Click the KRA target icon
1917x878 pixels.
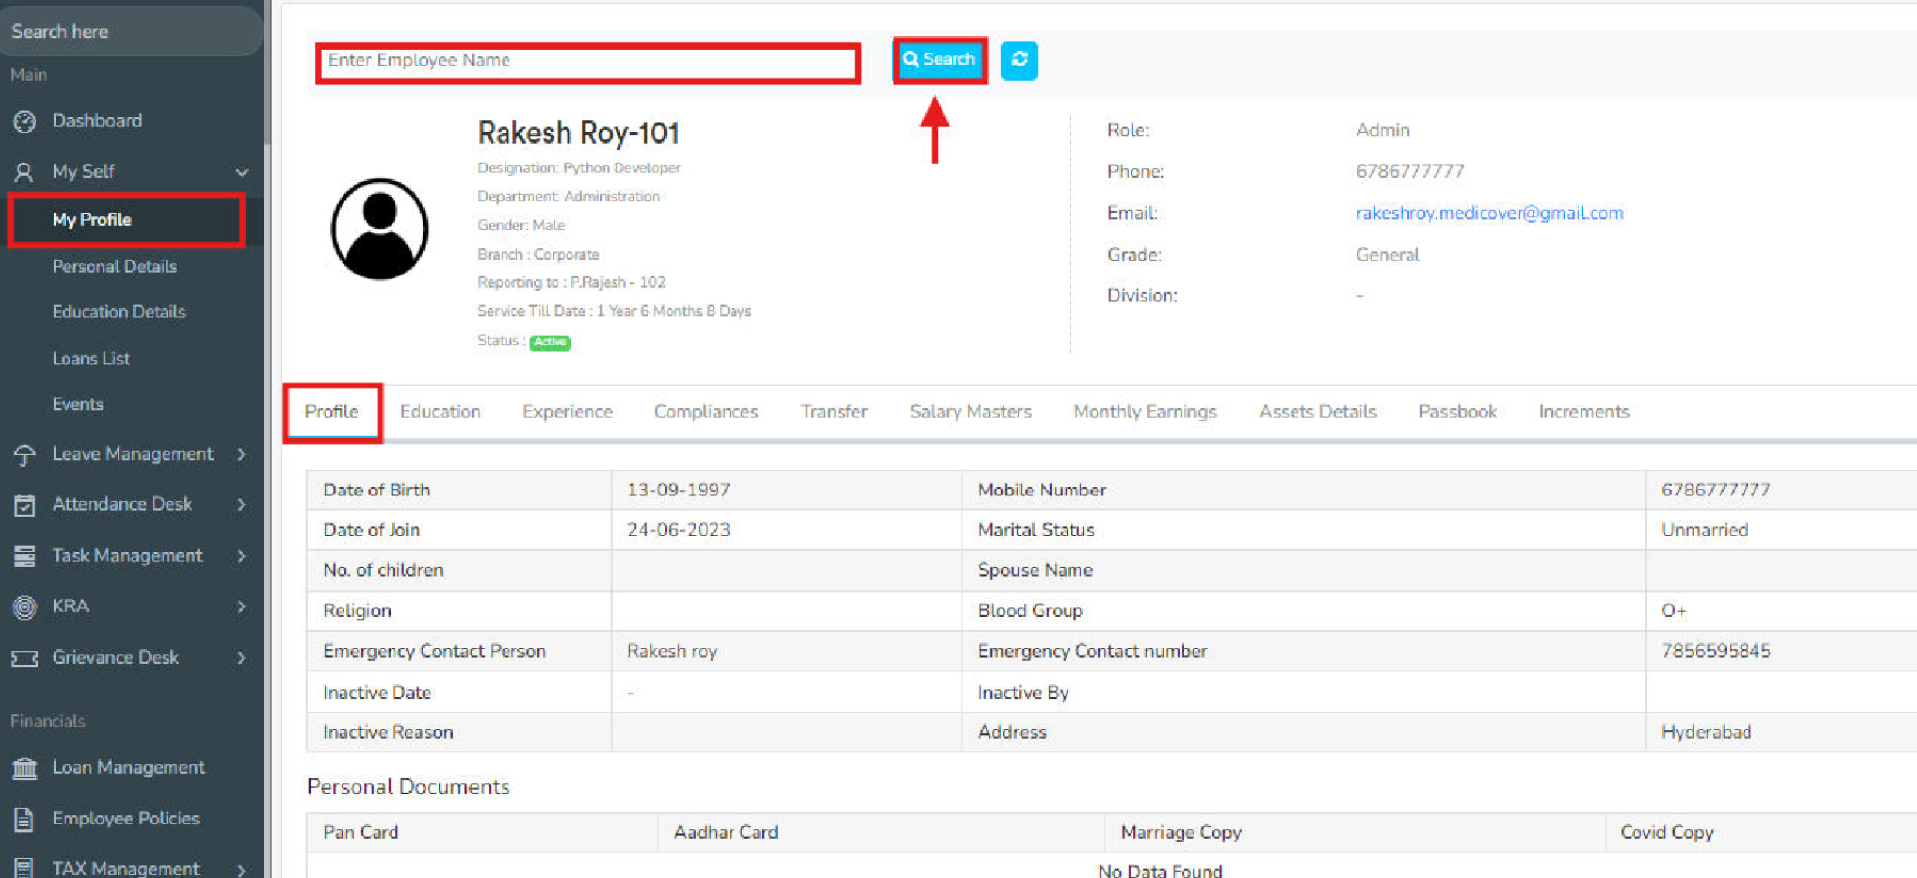(x=25, y=606)
